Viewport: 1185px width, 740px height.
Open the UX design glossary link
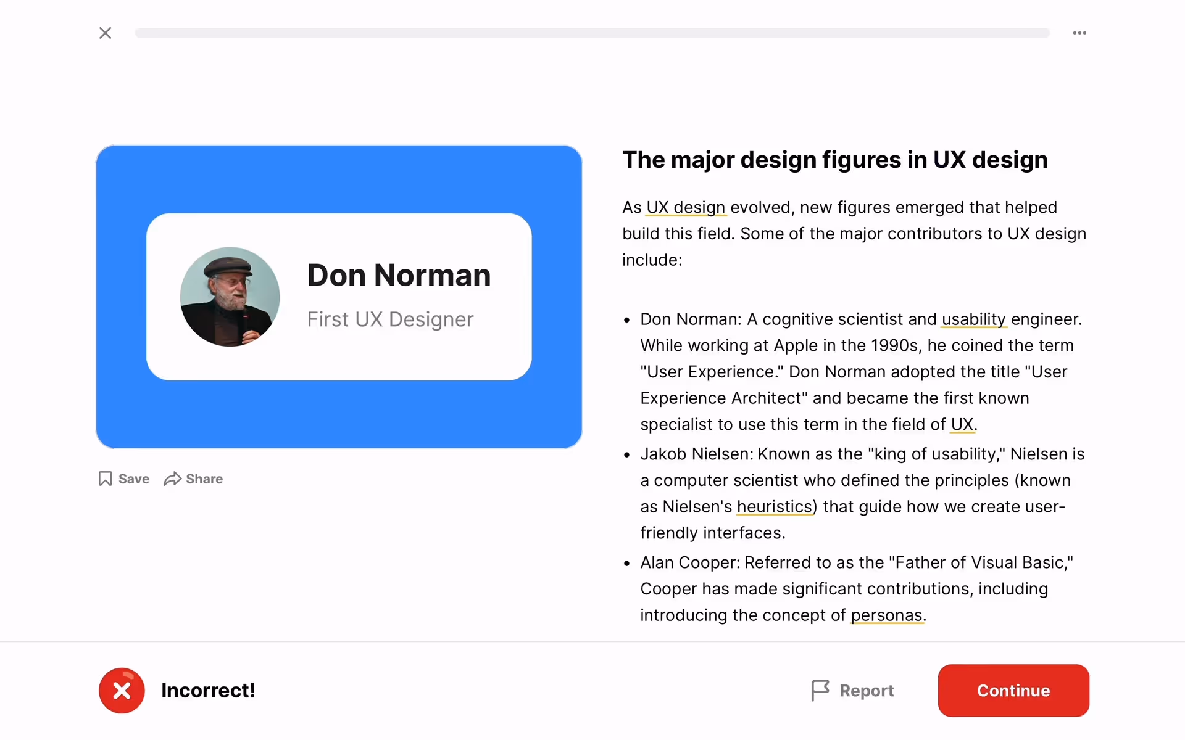click(x=685, y=207)
